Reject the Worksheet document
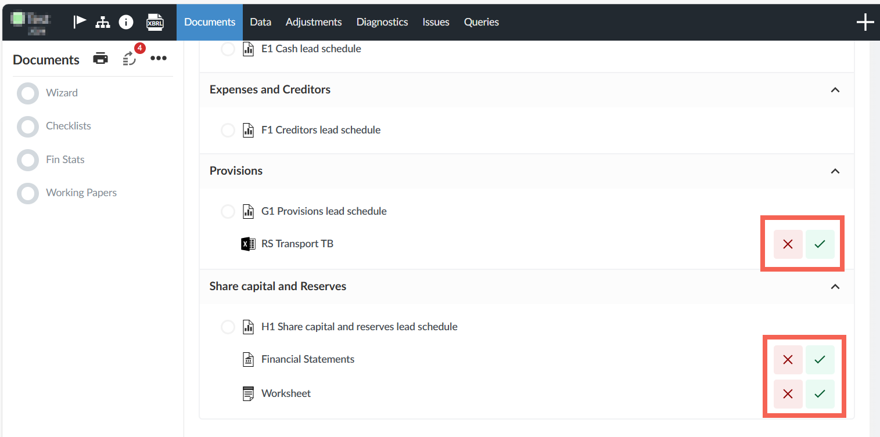This screenshot has height=437, width=880. (788, 394)
